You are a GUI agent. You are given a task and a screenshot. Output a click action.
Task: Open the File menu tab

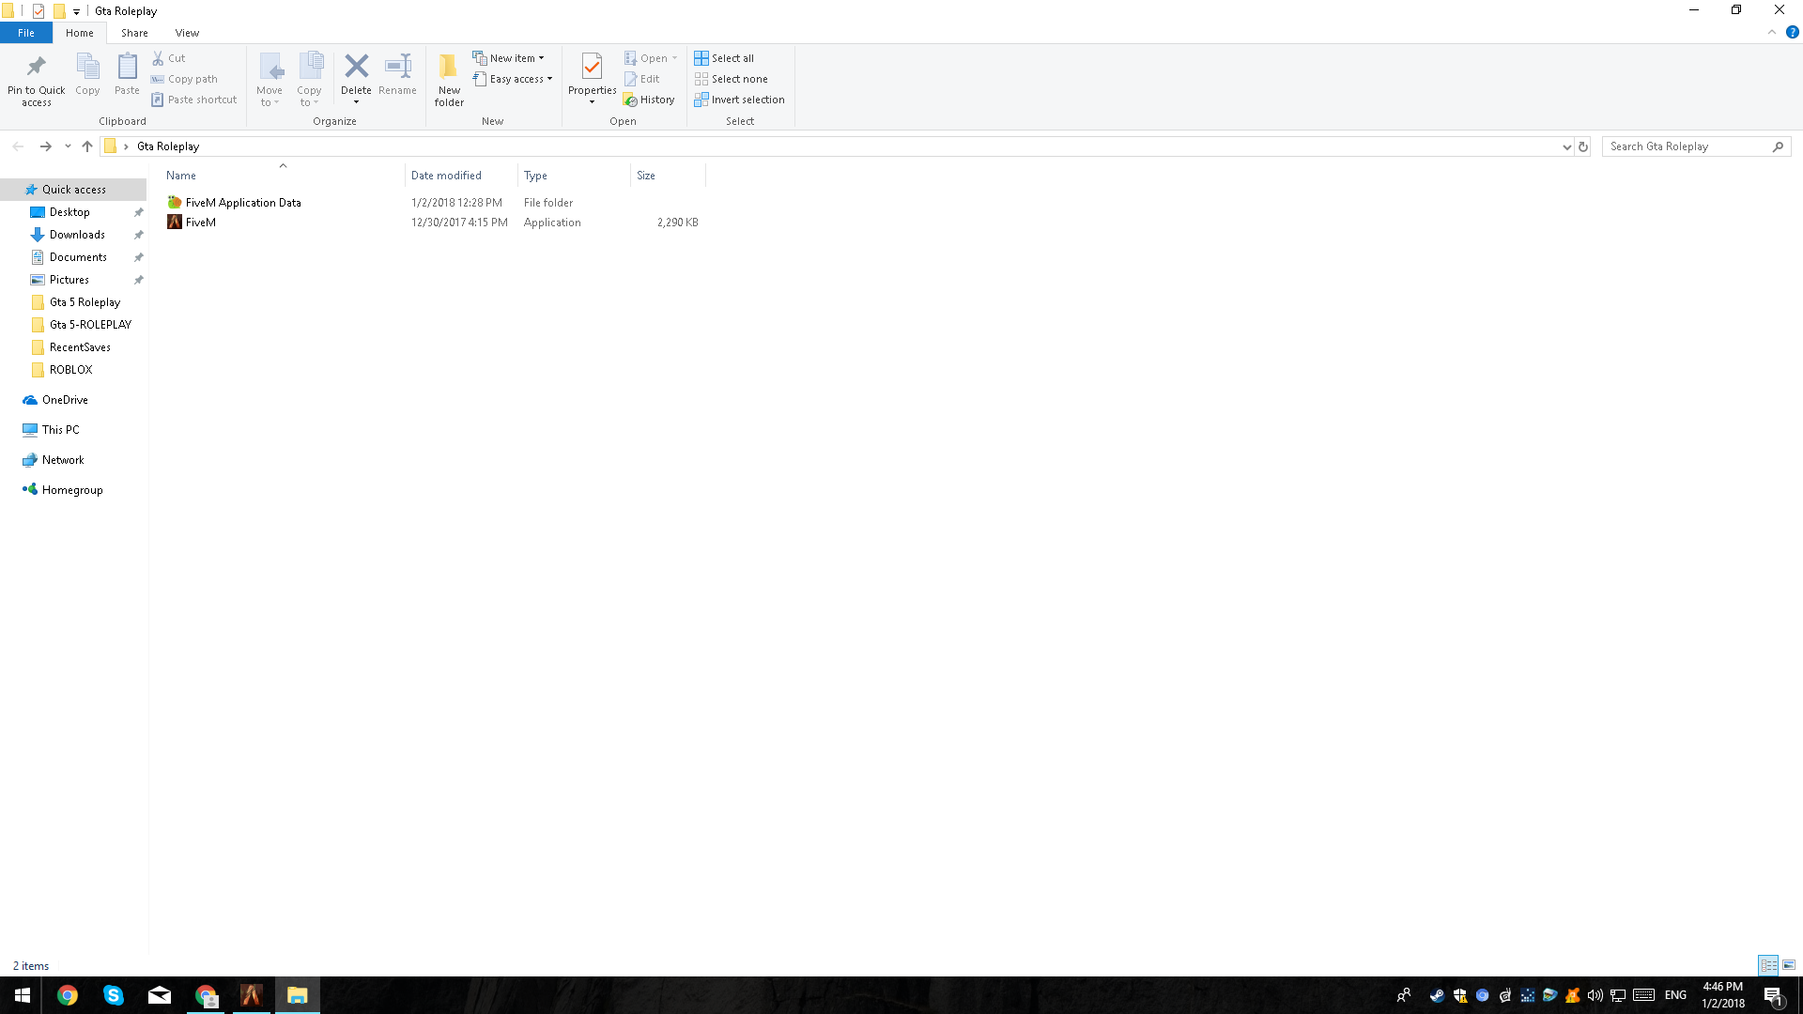pos(26,33)
